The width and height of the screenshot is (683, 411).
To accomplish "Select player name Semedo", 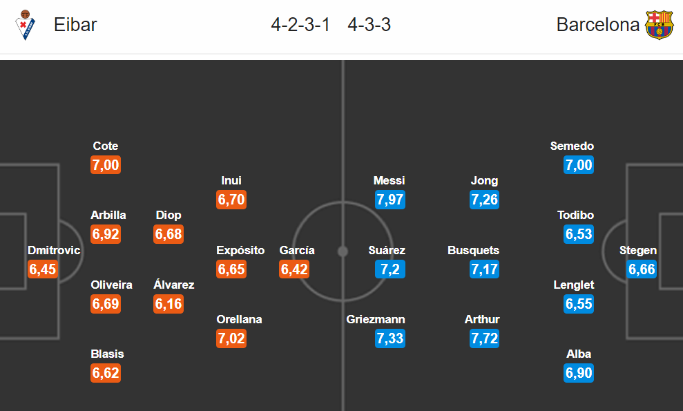I will [x=572, y=146].
